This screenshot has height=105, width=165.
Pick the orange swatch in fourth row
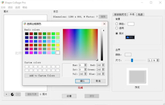pyautogui.click(x=49, y=45)
